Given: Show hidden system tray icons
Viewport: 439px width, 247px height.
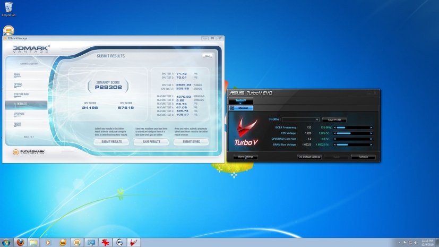Looking at the screenshot, I should 399,243.
